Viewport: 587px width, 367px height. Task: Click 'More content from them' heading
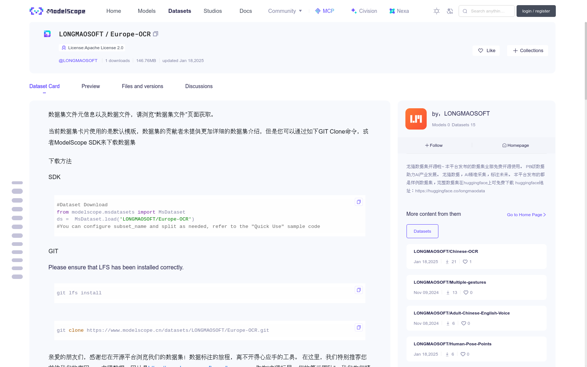click(434, 214)
